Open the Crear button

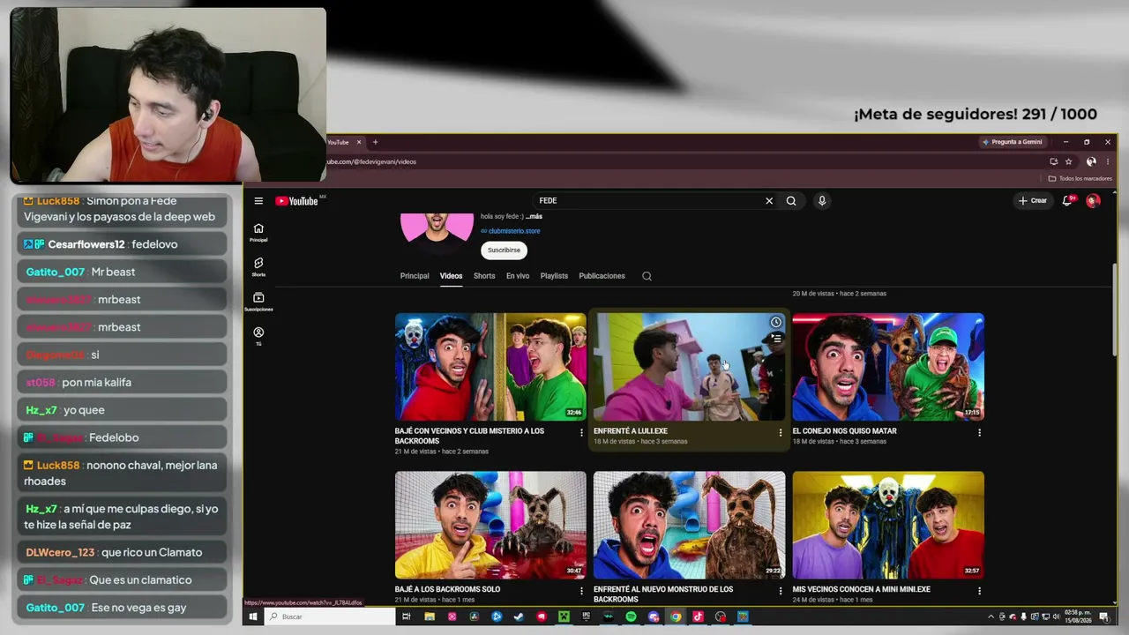coord(1033,201)
